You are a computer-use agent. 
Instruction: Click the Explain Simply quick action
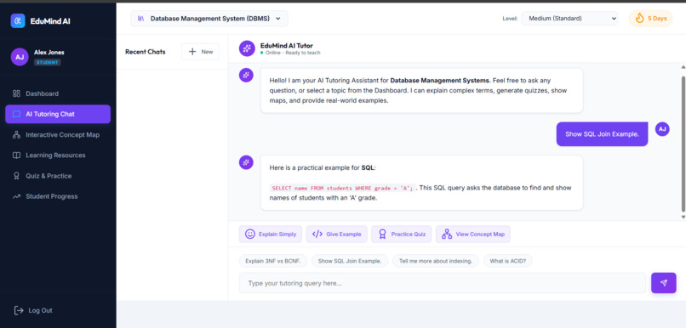(x=271, y=234)
